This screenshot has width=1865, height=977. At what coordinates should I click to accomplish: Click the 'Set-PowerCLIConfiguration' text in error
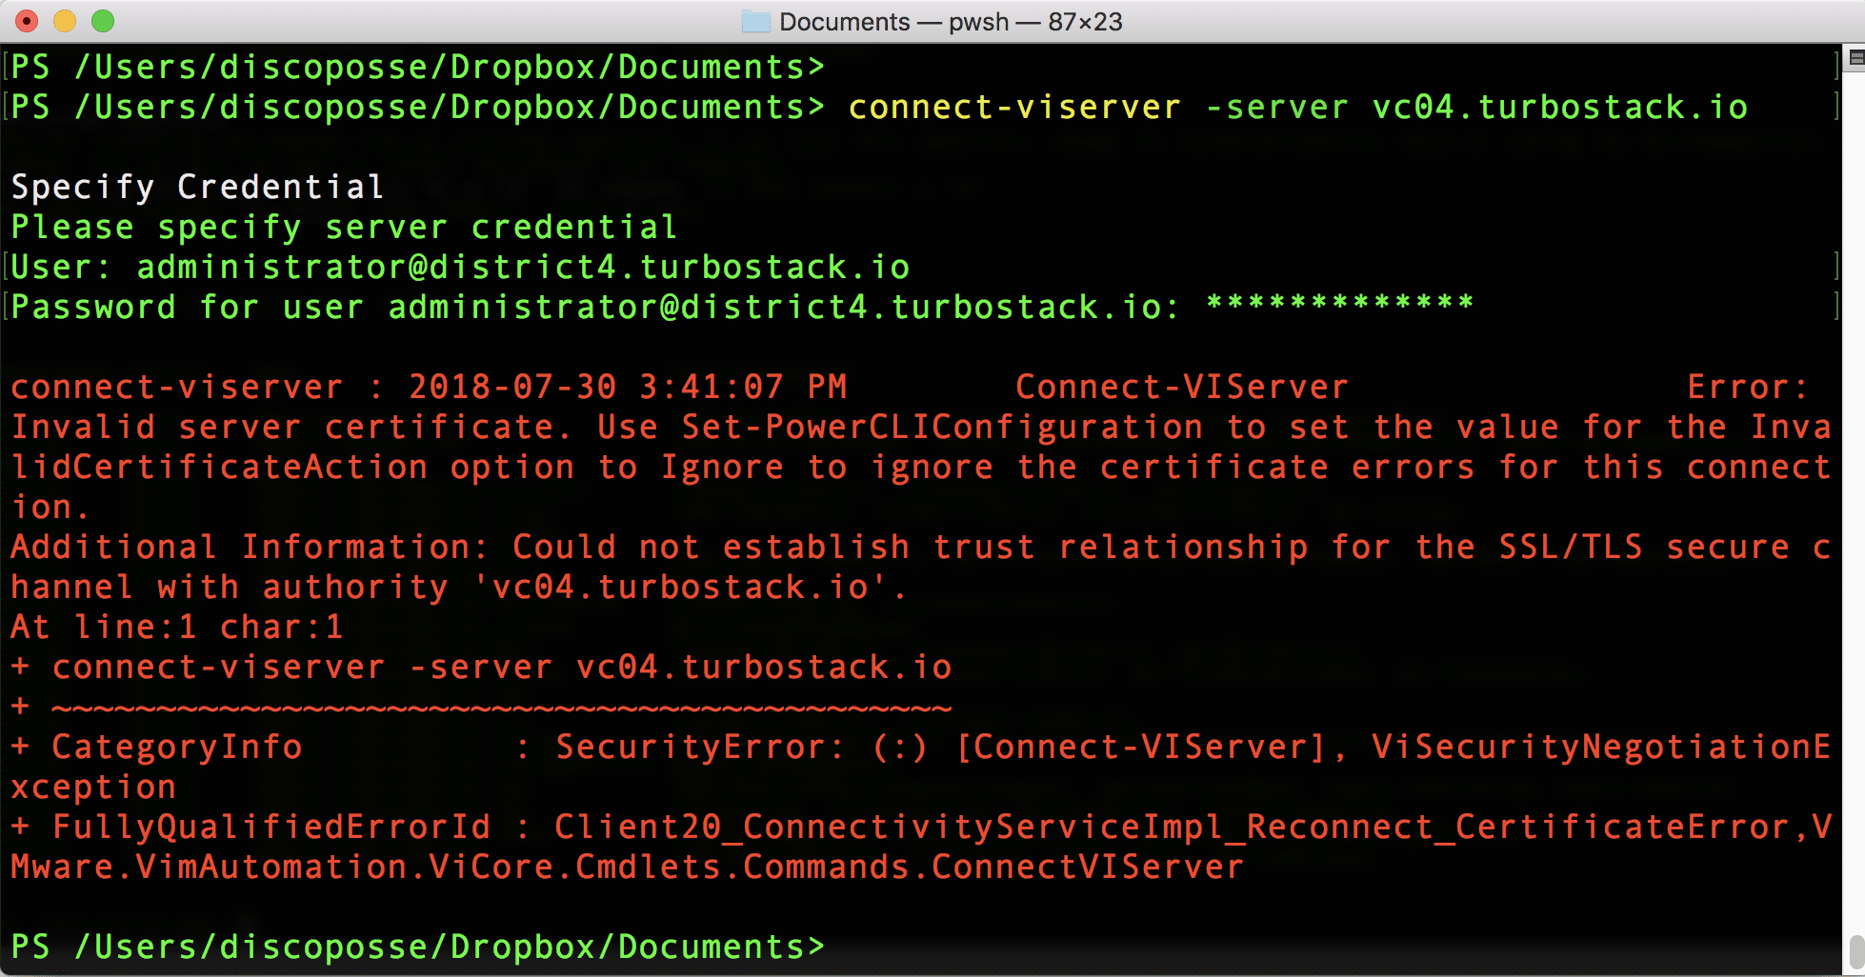941,427
